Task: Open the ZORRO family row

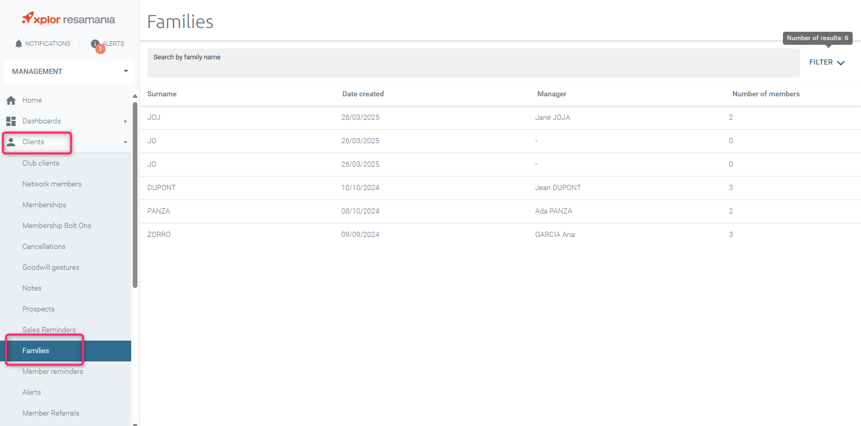Action: click(x=500, y=234)
